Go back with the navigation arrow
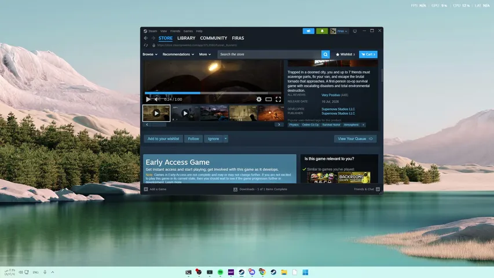Image resolution: width=494 pixels, height=278 pixels. pyautogui.click(x=145, y=38)
